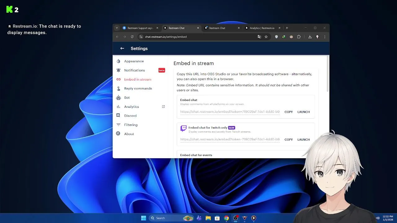The image size is (397, 223).
Task: Go back in browser history
Action: [x=117, y=37]
